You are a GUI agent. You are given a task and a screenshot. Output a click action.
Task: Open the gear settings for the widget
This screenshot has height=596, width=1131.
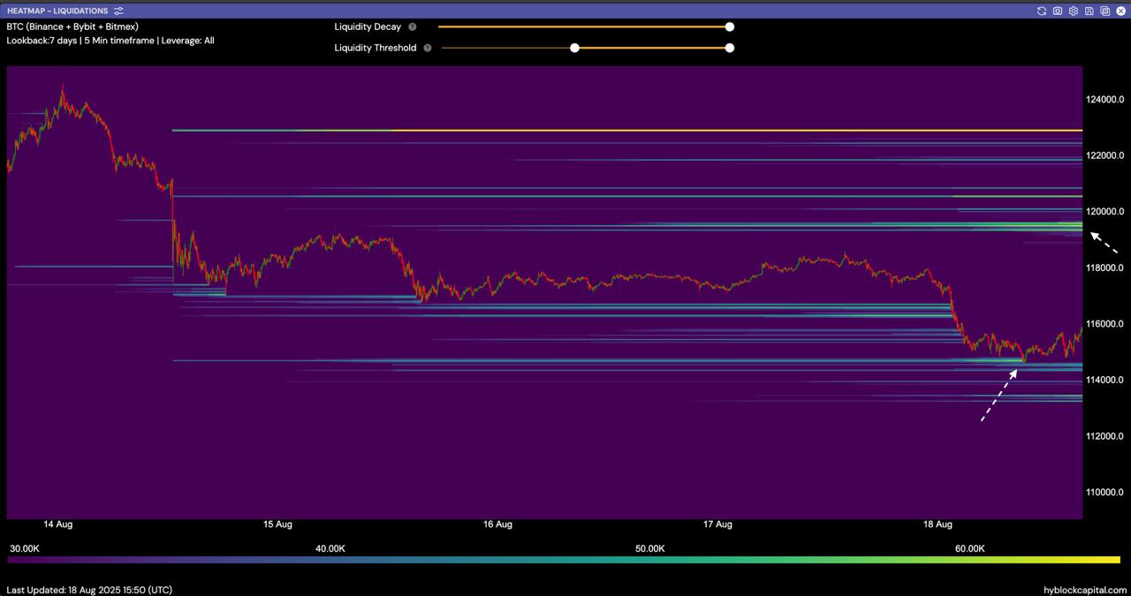click(x=1074, y=11)
